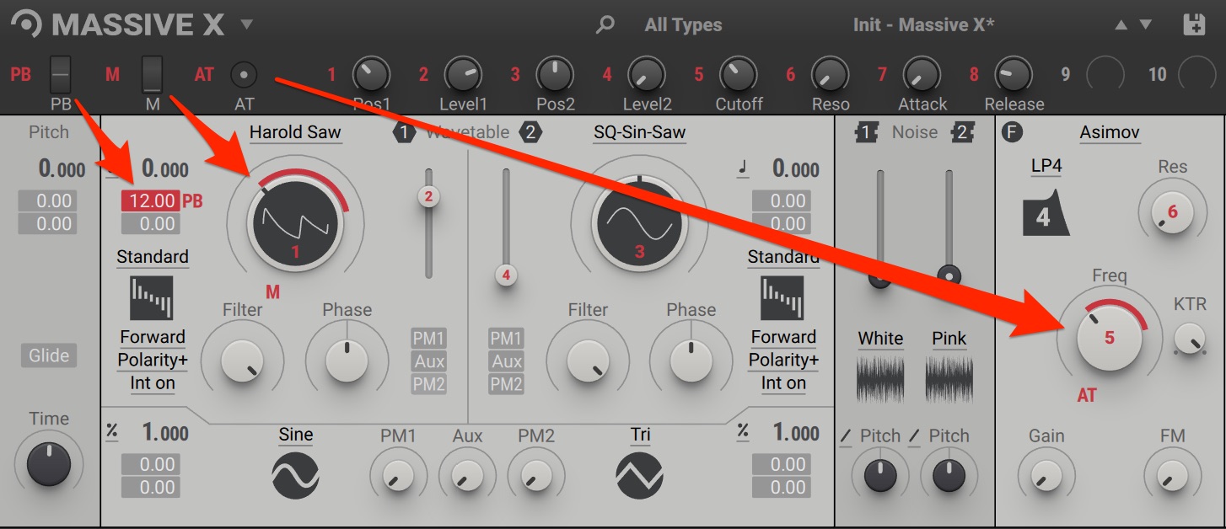Click the Init - Massive X* preset name
The width and height of the screenshot is (1226, 529).
[923, 24]
